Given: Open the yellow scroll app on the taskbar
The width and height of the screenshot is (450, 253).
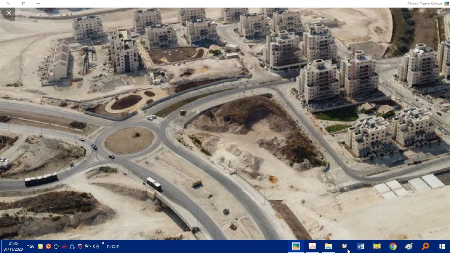Looking at the screenshot, I should [377, 246].
